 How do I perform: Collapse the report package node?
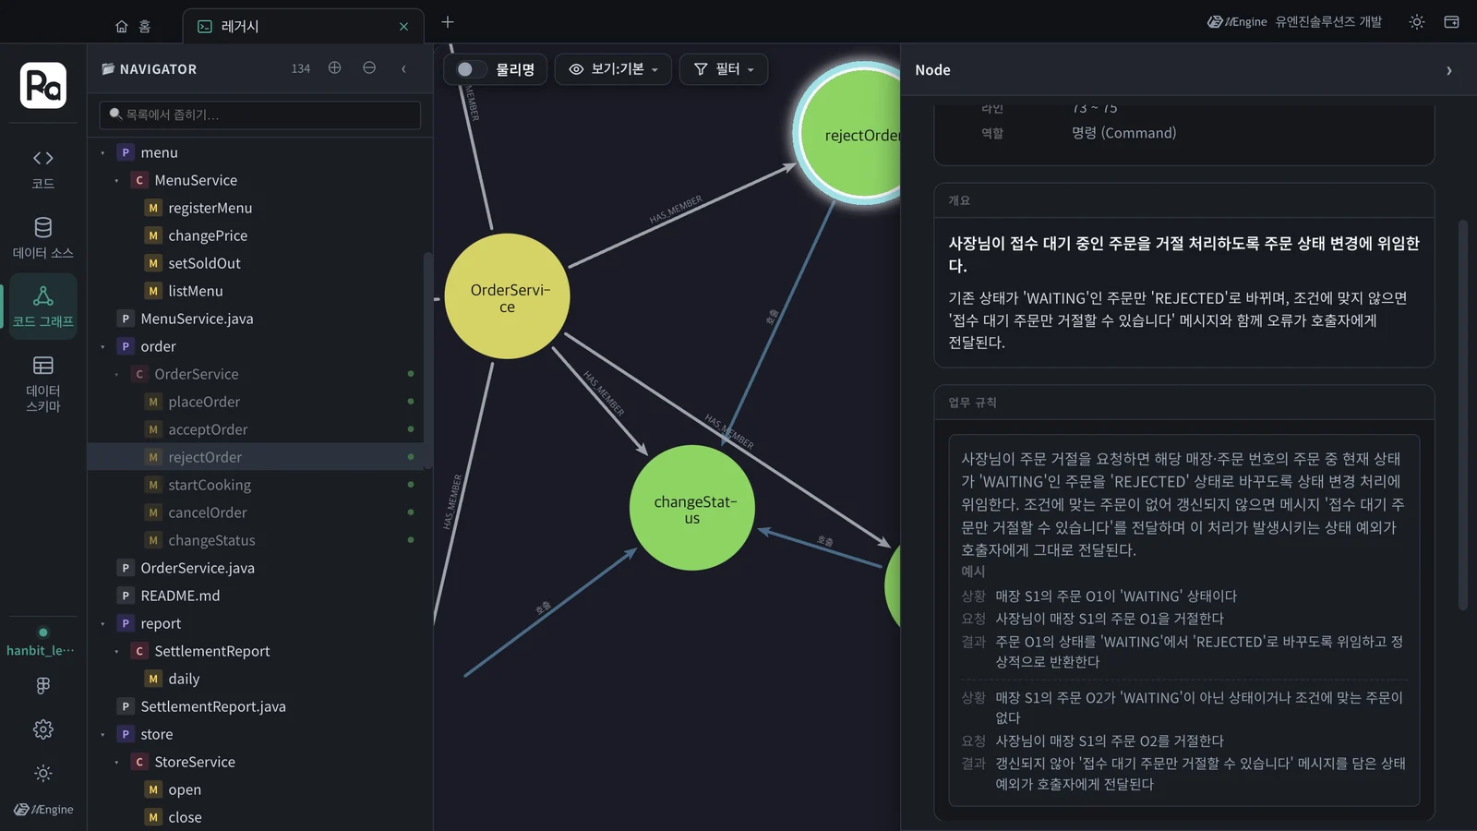click(102, 623)
